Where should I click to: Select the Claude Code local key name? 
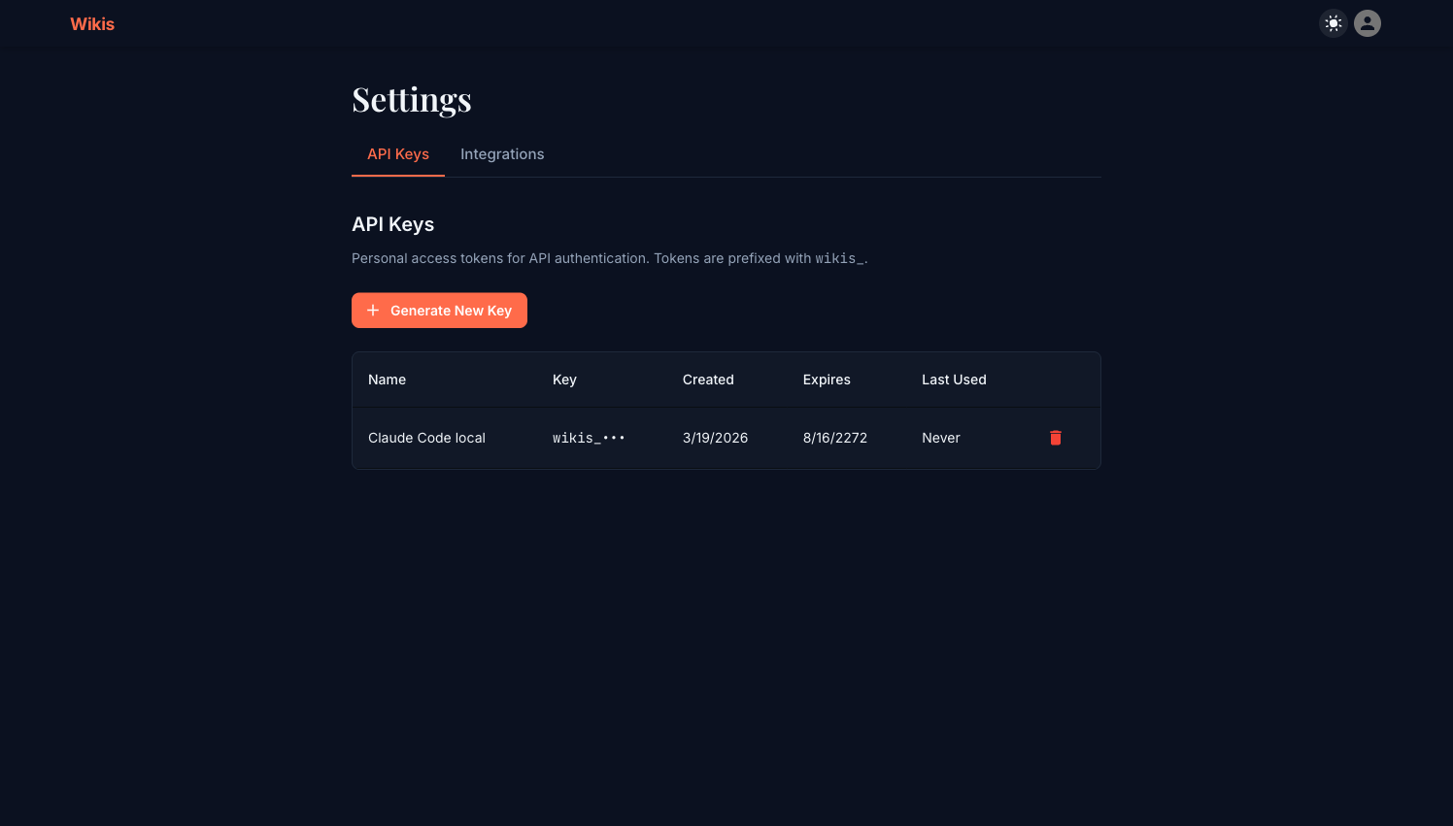tap(426, 438)
